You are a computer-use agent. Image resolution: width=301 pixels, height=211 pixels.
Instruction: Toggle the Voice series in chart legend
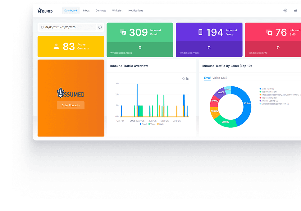coord(152,124)
